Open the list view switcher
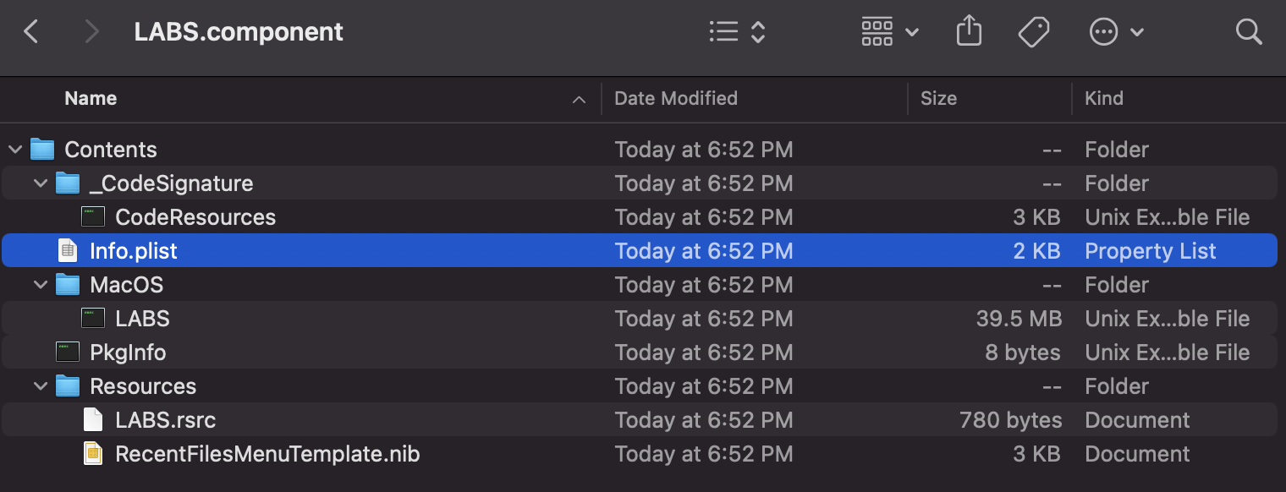1286x492 pixels. 736,32
